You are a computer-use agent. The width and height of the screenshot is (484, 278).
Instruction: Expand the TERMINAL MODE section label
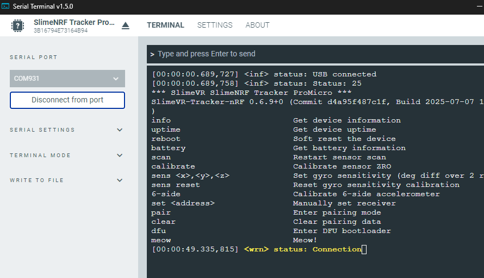pyautogui.click(x=40, y=156)
